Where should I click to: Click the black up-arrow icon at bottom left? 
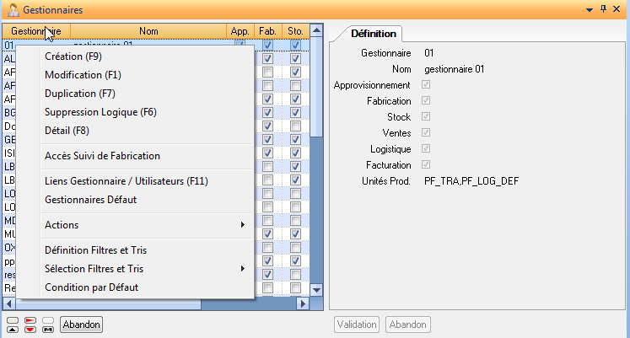click(13, 329)
